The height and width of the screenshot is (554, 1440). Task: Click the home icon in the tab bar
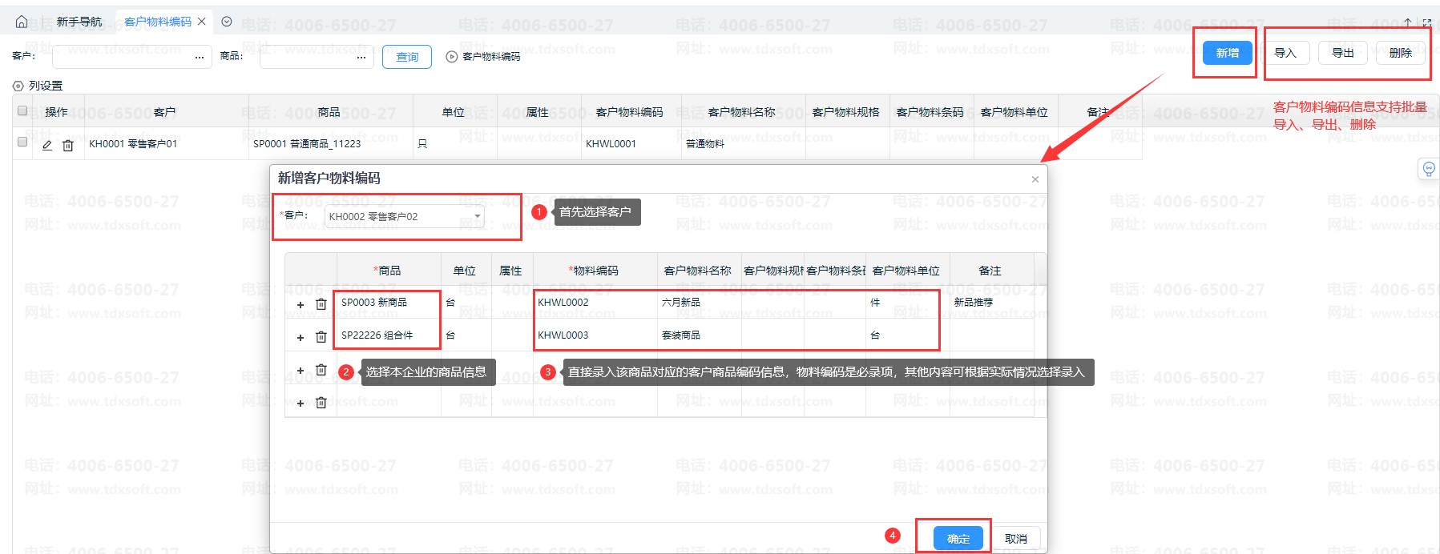coord(22,22)
